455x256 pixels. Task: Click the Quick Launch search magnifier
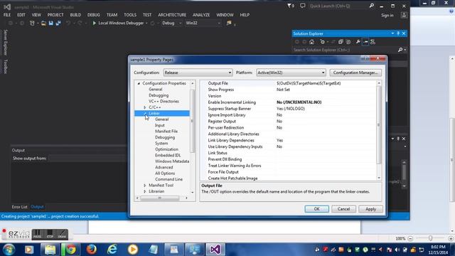[x=371, y=6]
